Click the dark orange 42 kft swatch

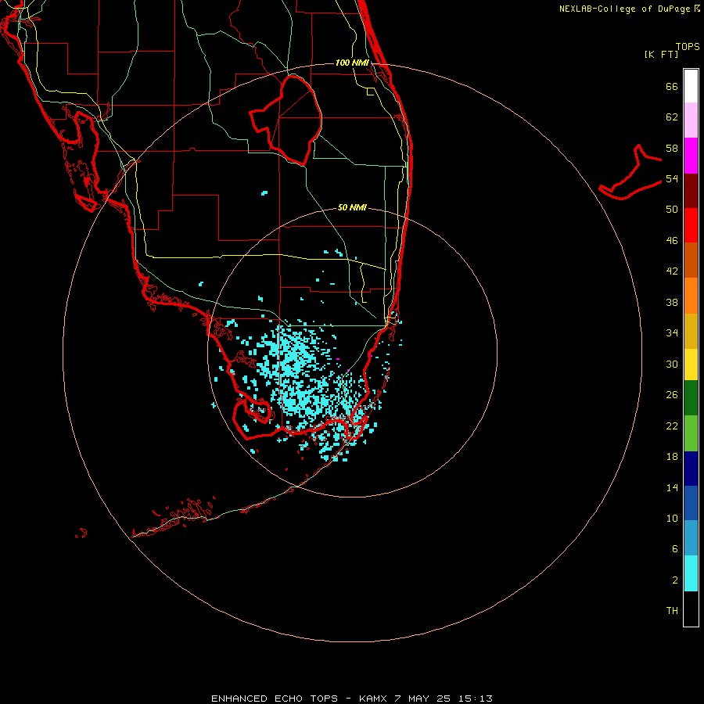pos(691,260)
